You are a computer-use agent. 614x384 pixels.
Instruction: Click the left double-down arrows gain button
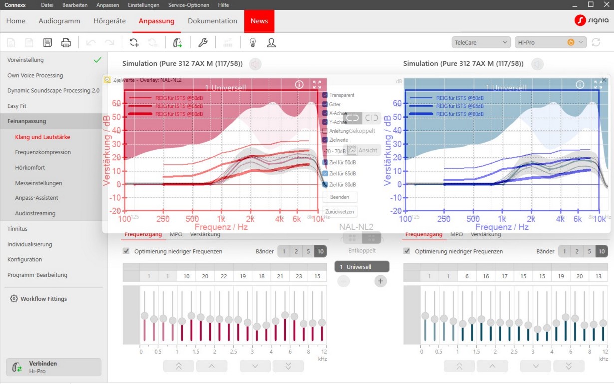point(288,366)
